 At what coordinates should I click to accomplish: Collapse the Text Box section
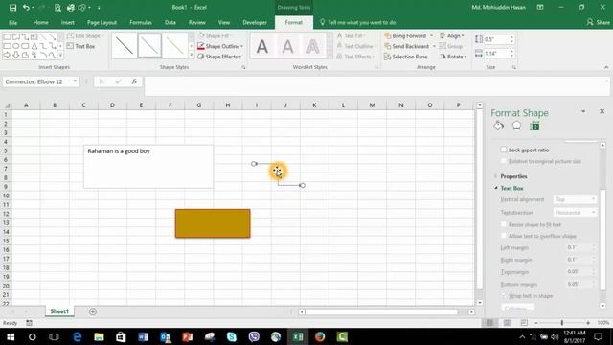point(511,188)
